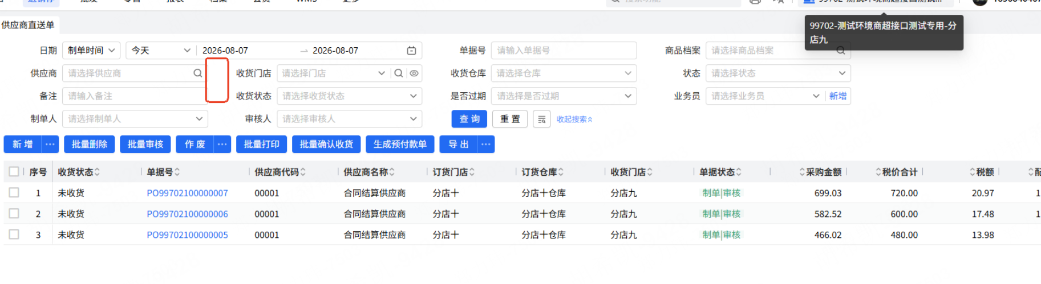The image size is (1041, 284).
Task: Switch to 供应商直送单 tab
Action: pyautogui.click(x=28, y=25)
